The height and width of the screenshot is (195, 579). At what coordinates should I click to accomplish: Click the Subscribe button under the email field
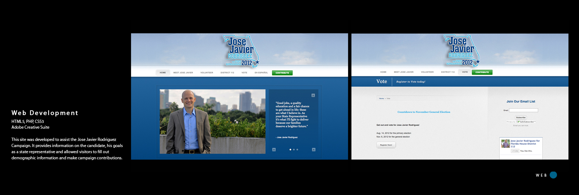tap(521, 118)
